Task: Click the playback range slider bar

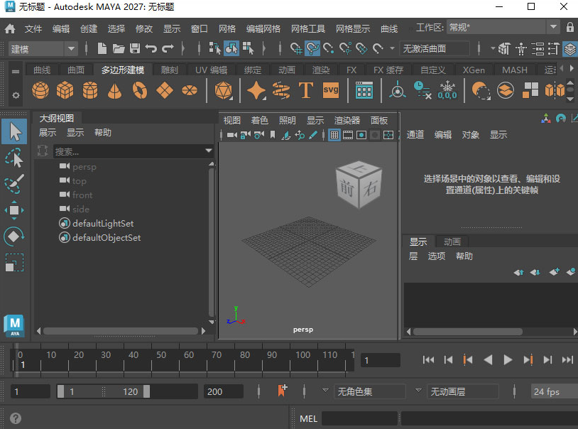Action: [x=103, y=391]
